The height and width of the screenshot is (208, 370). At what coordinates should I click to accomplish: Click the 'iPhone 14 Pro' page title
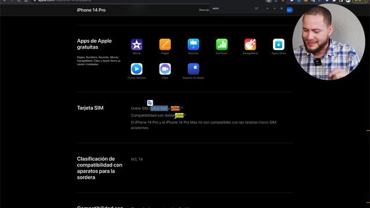pyautogui.click(x=91, y=10)
